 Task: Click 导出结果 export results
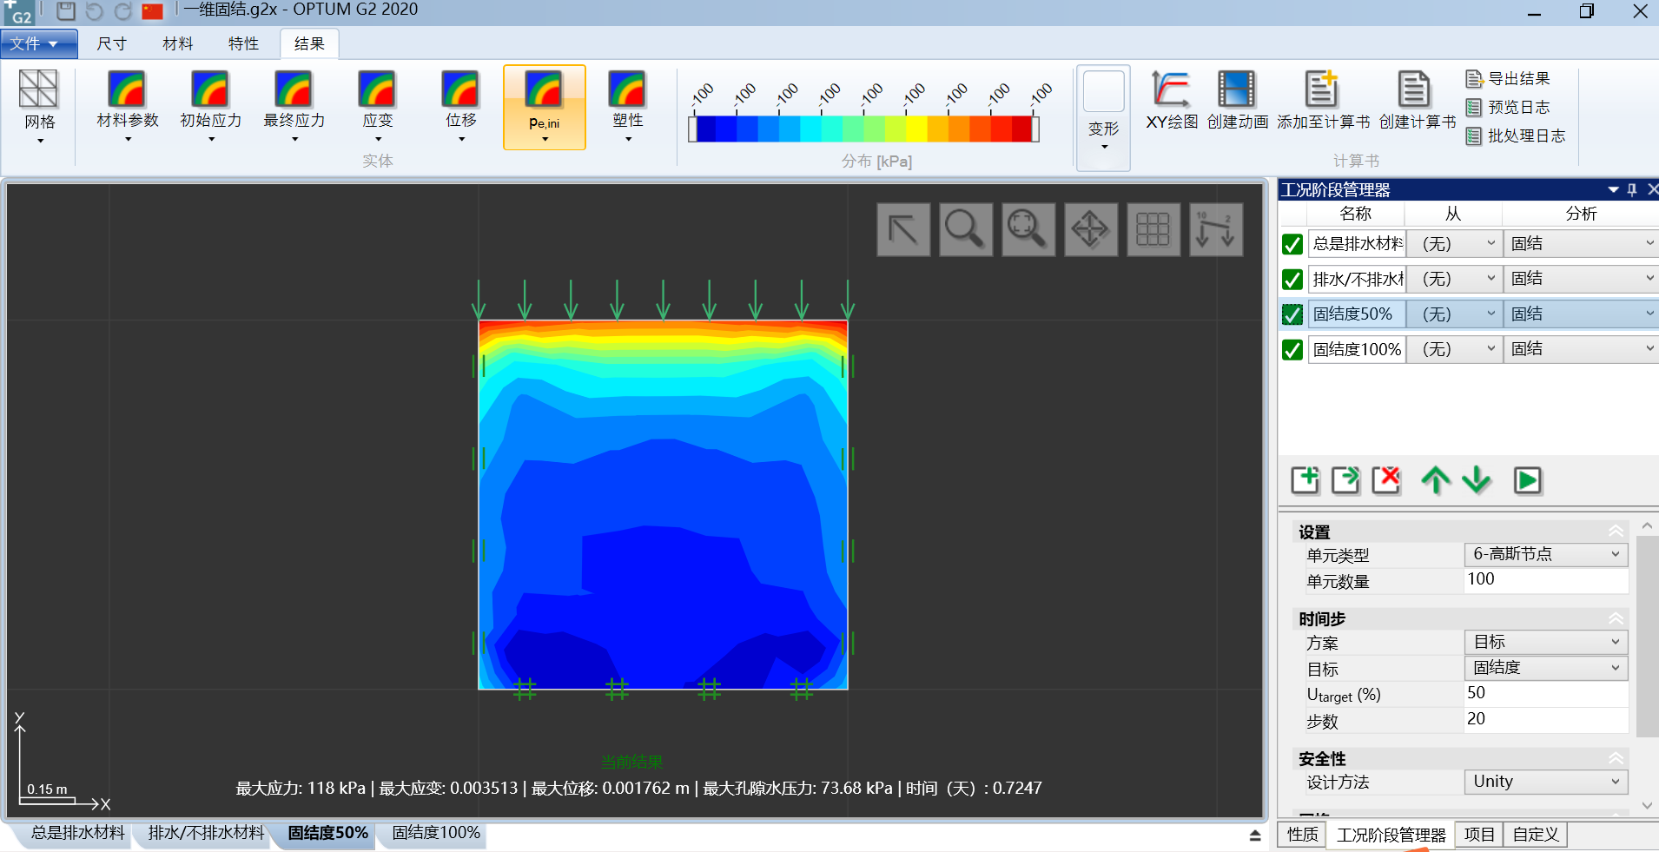point(1508,79)
